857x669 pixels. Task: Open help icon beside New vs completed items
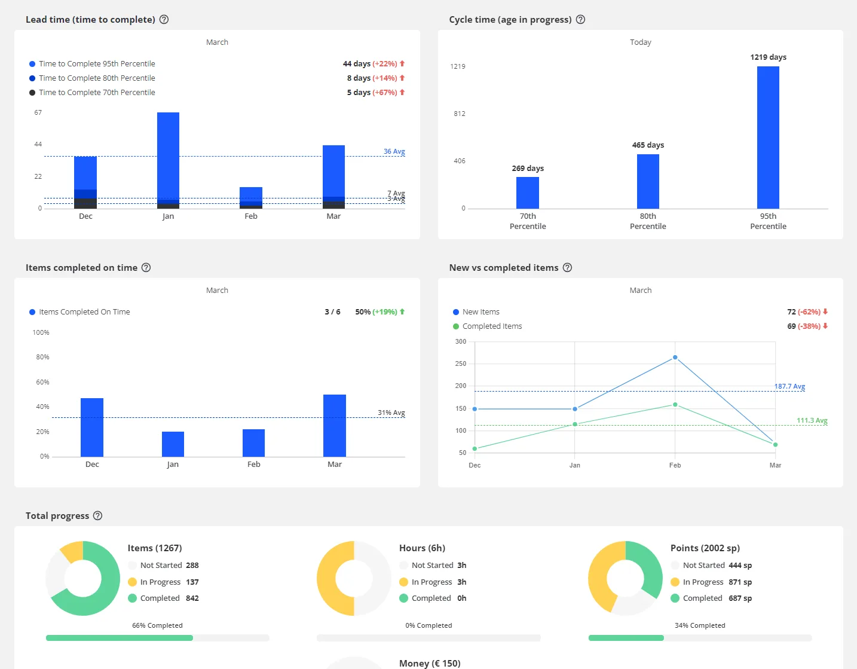567,268
